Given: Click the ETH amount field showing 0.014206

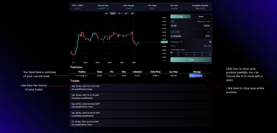Looking at the screenshot, I should click(184, 36).
